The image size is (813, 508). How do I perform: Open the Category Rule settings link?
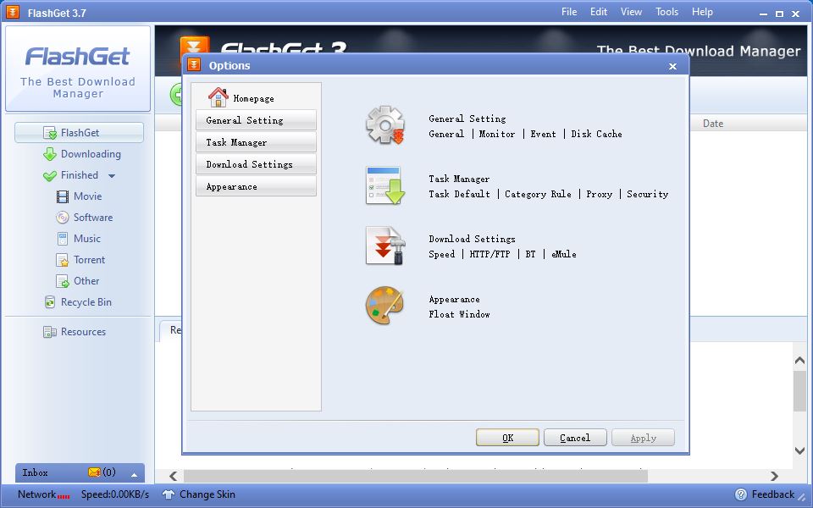point(539,195)
